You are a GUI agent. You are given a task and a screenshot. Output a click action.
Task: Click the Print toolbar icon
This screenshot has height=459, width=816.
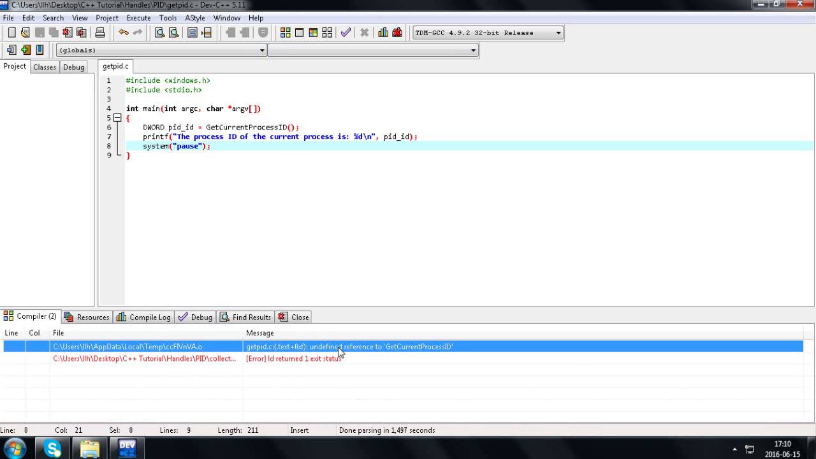point(100,33)
